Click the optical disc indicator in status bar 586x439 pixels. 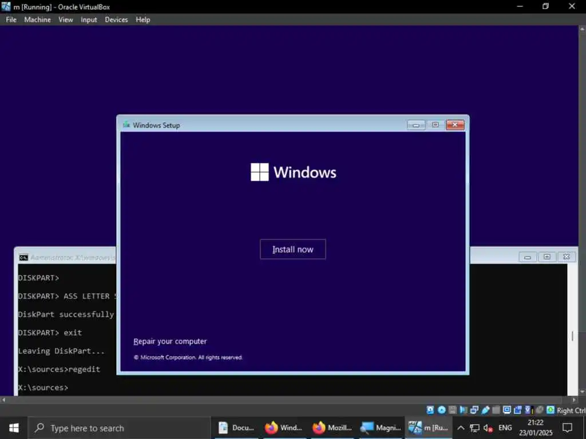[x=441, y=410]
